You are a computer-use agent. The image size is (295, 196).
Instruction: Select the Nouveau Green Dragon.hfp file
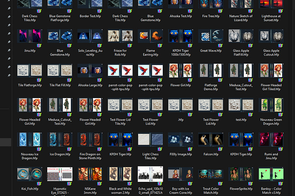coord(271,112)
